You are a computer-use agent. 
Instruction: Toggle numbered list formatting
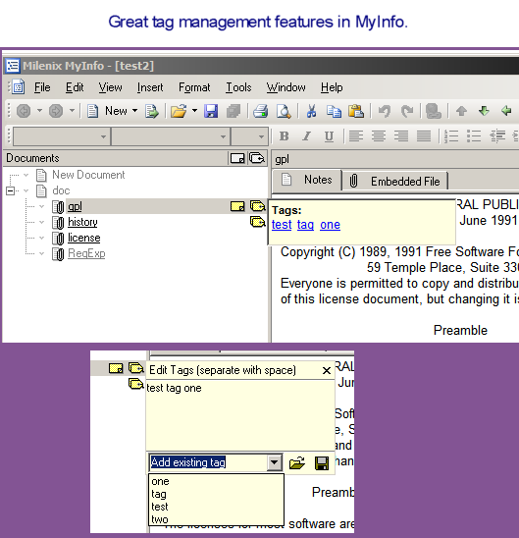tap(451, 136)
